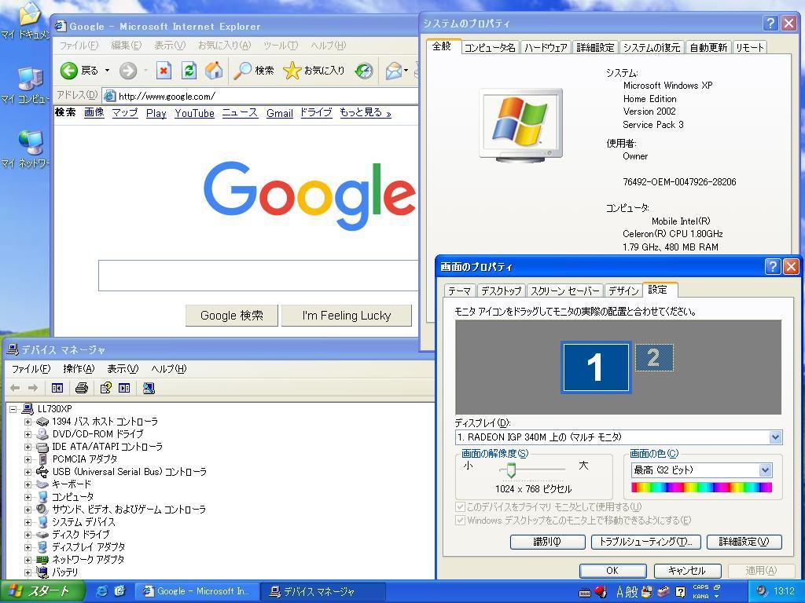Click the Display Properties help question mark button

tap(772, 267)
